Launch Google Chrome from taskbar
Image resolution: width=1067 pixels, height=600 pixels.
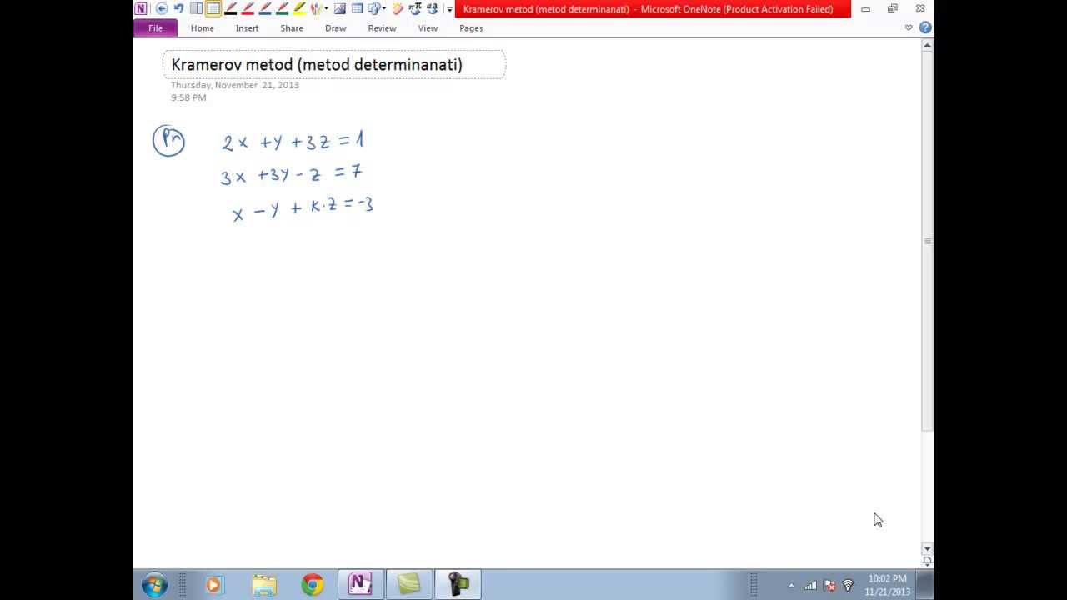coord(313,585)
